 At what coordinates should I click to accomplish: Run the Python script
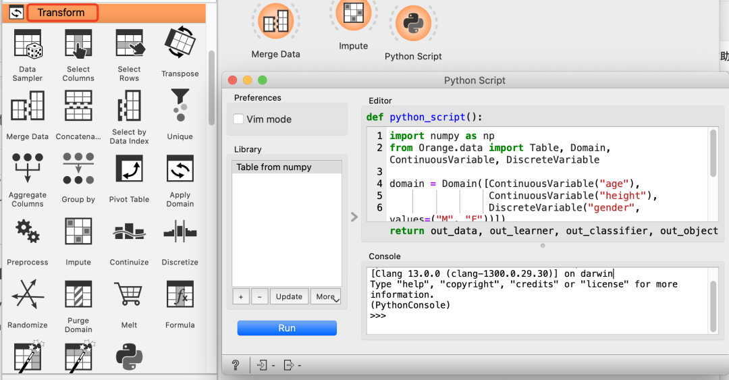coord(287,328)
